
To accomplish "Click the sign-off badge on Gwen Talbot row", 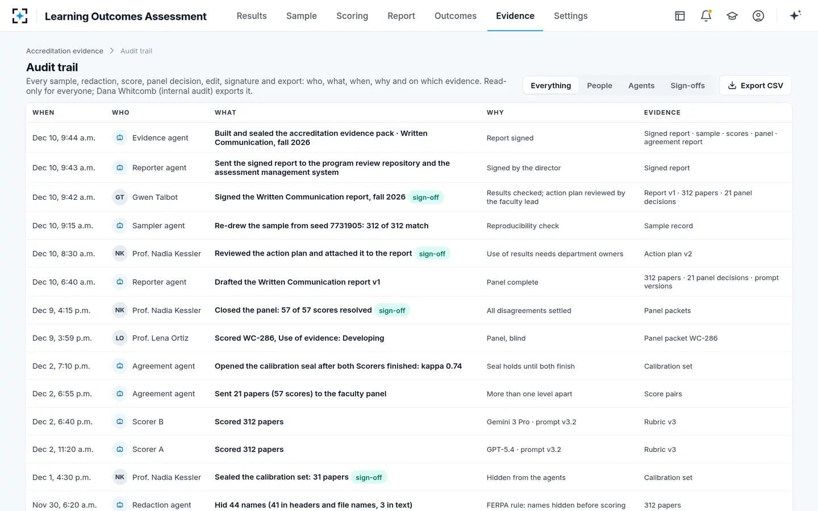I will 425,198.
